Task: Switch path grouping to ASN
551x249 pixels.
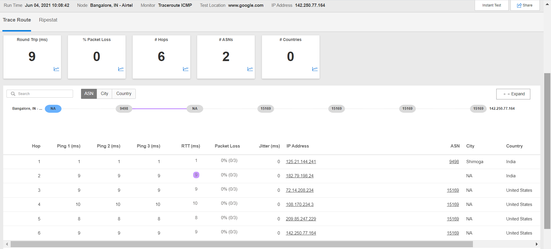Action: pyautogui.click(x=89, y=94)
